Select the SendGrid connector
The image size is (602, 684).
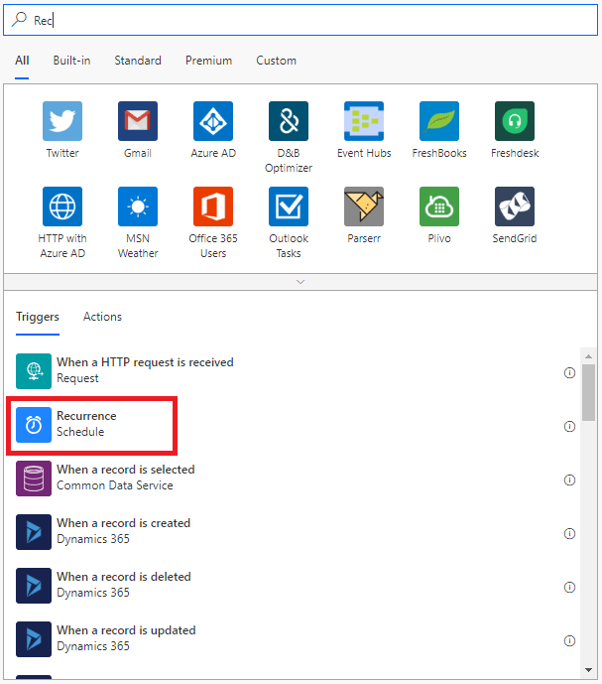(515, 206)
